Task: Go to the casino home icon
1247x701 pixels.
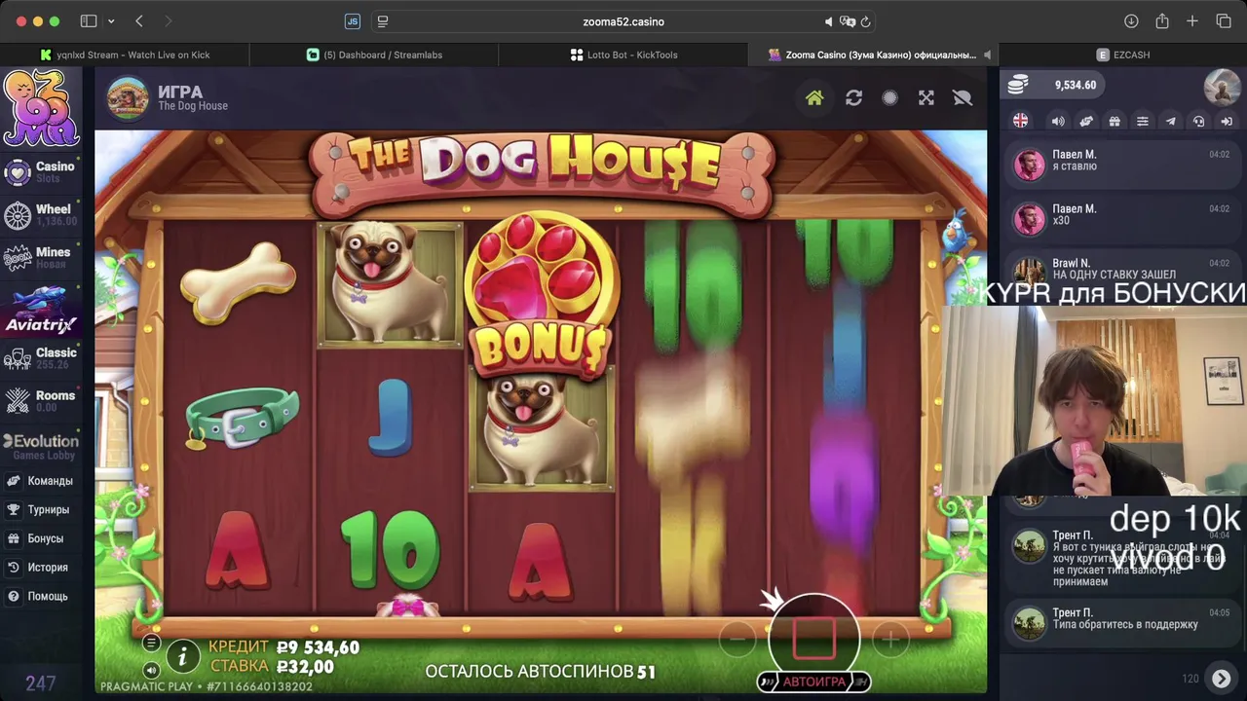Action: point(814,97)
